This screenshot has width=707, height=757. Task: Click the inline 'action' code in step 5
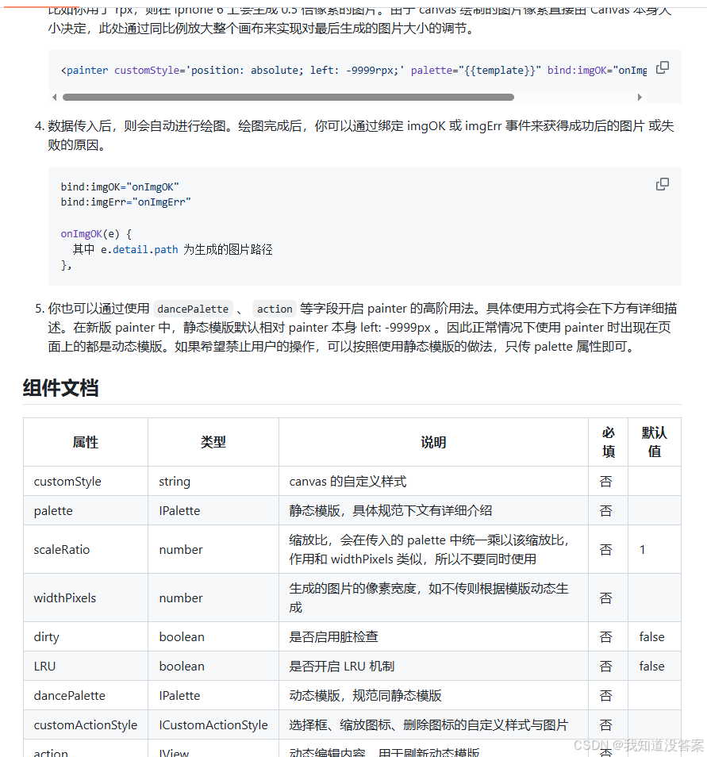coord(275,309)
